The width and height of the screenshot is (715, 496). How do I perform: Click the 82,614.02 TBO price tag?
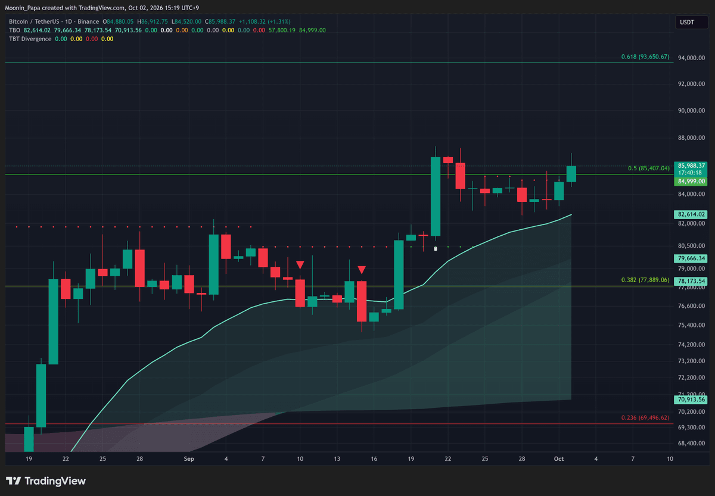[691, 214]
